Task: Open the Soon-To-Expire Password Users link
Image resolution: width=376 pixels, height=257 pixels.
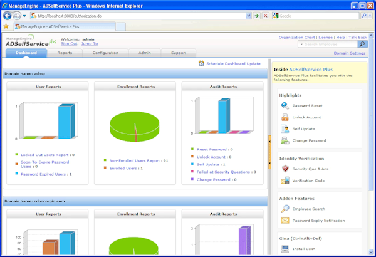Action: click(45, 164)
